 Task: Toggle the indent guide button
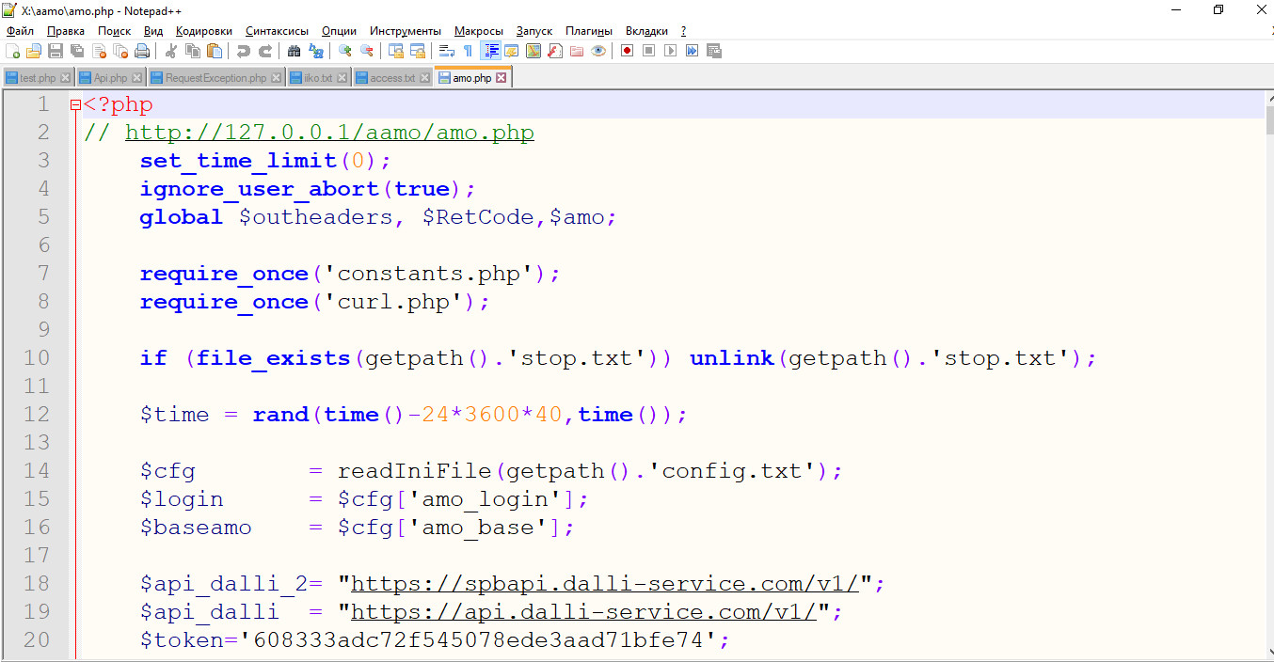[490, 51]
